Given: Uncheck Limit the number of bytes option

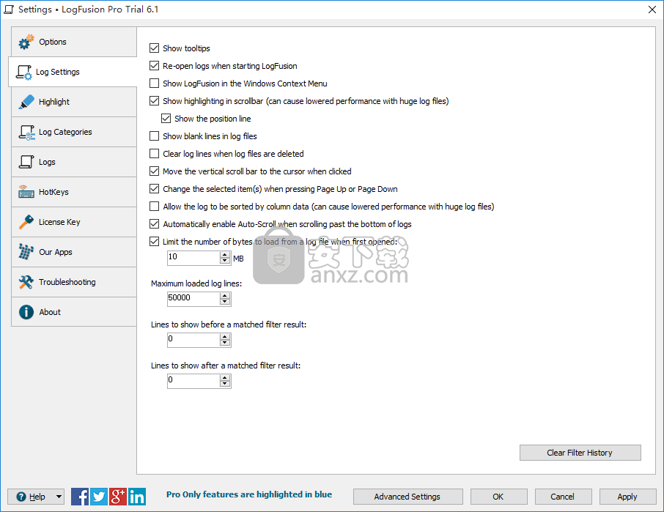Looking at the screenshot, I should [x=154, y=242].
